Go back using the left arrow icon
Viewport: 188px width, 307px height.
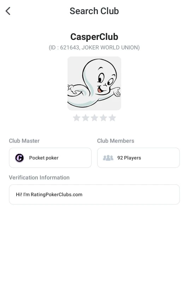pos(8,11)
